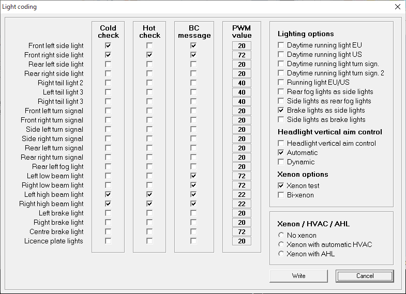Check Cold check for Left tail light 3
The width and height of the screenshot is (406, 294).
click(x=108, y=92)
